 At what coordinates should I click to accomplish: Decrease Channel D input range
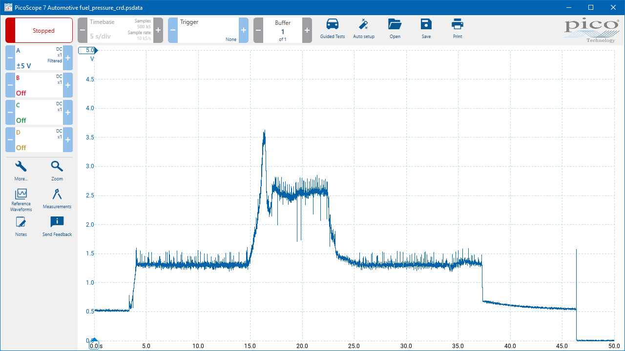tap(10, 140)
